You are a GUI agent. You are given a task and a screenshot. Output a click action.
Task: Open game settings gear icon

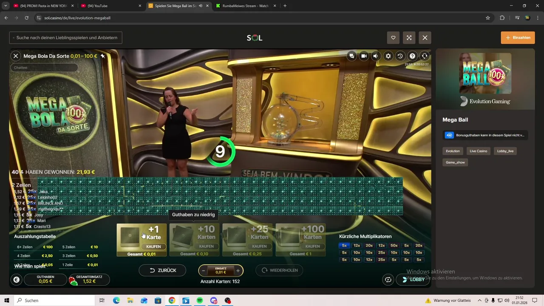tap(388, 56)
